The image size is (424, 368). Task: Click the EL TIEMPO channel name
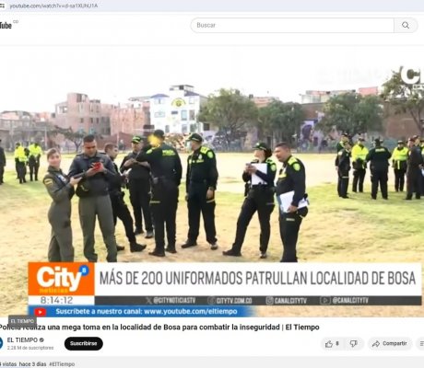point(22,339)
